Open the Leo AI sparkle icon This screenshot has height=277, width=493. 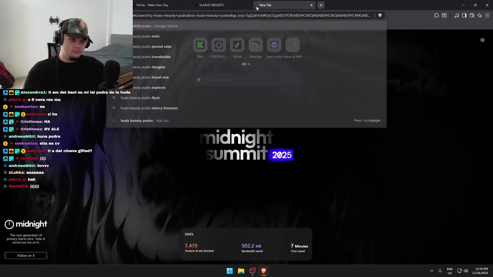tap(480, 15)
